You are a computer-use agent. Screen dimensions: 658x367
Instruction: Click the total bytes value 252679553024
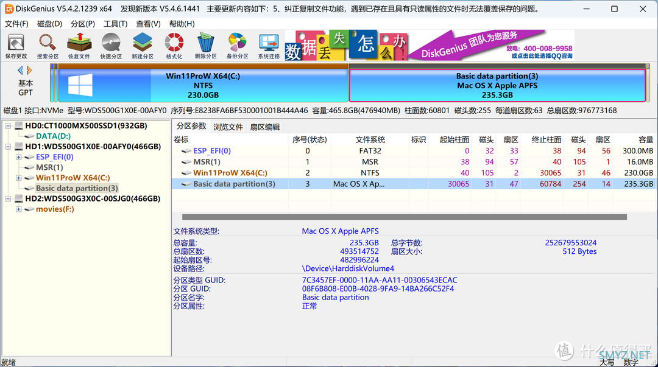coord(571,243)
